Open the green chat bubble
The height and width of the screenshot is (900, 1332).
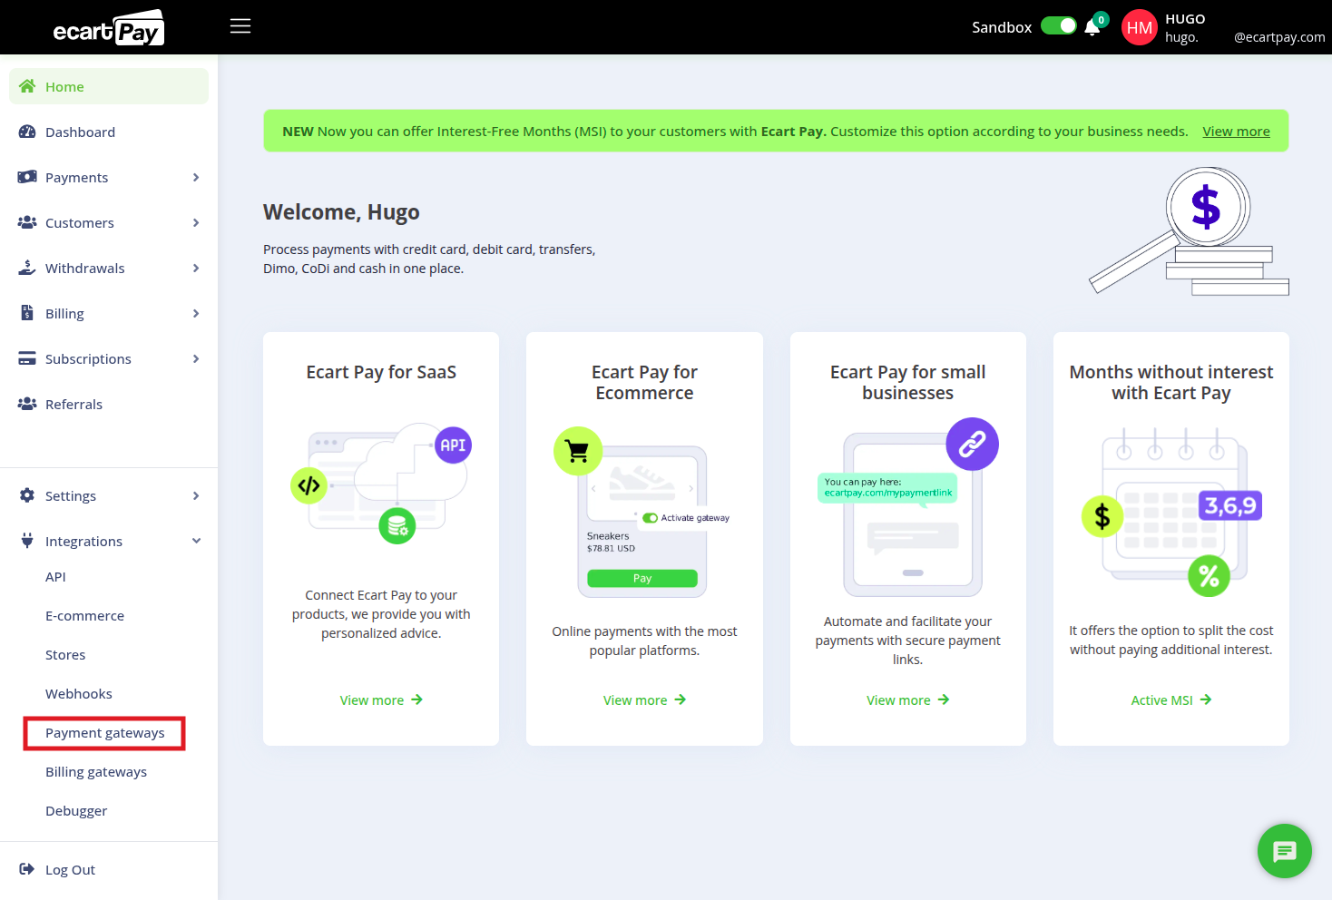1285,851
